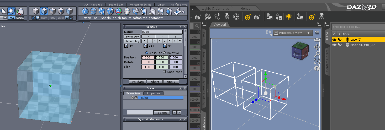The height and width of the screenshot is (130, 385).
Task: Switch to the 3D Primitives tab
Action: coord(93,4)
